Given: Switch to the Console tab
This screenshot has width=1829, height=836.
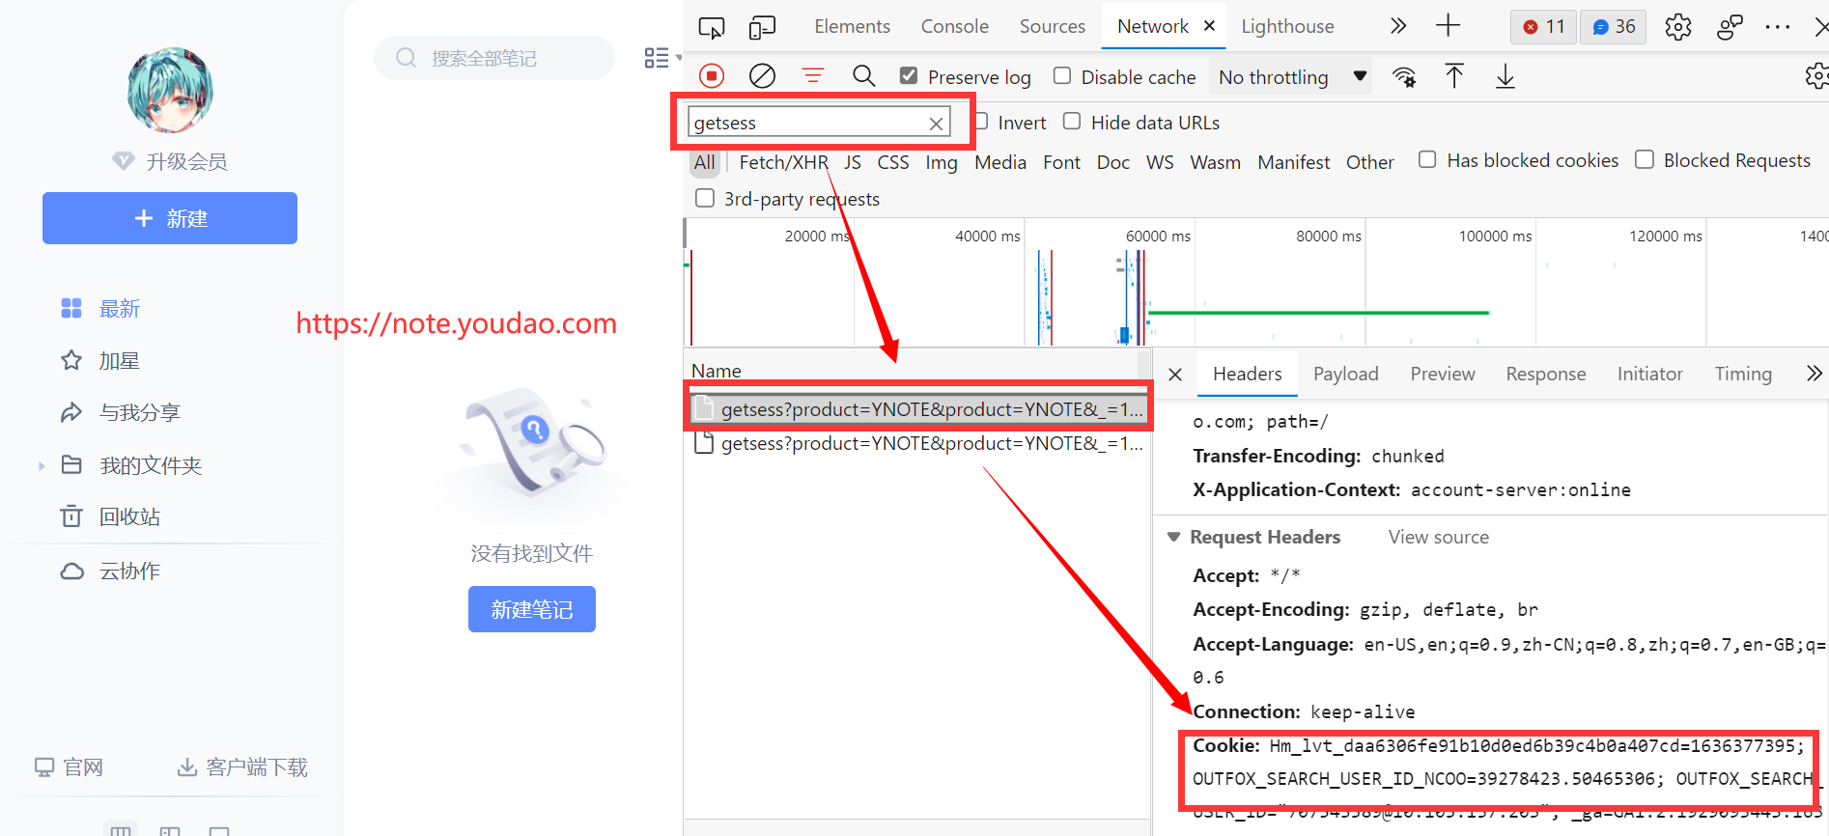Looking at the screenshot, I should (x=954, y=26).
